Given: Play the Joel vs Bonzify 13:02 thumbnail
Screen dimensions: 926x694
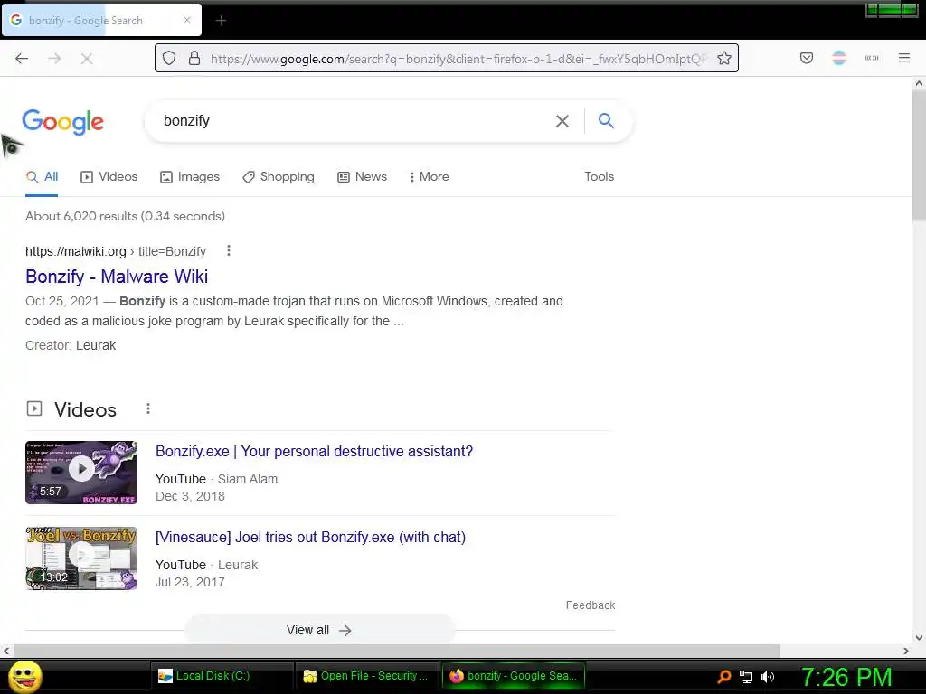Looking at the screenshot, I should (x=81, y=558).
